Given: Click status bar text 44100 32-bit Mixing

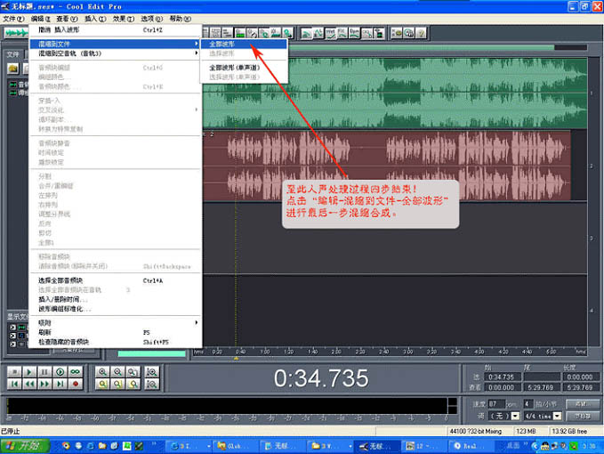Looking at the screenshot, I should click(476, 431).
